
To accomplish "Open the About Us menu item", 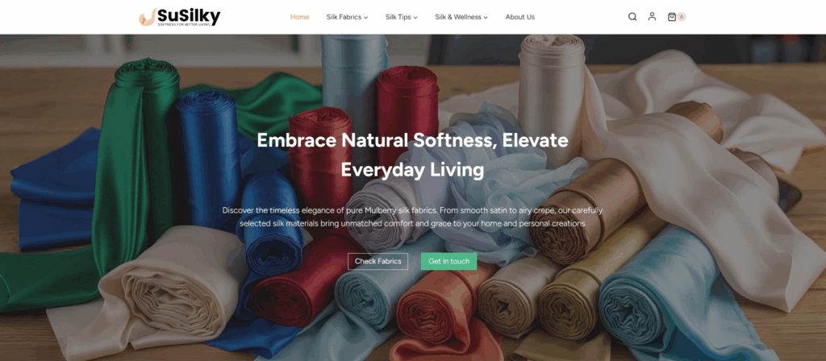I will pyautogui.click(x=520, y=17).
